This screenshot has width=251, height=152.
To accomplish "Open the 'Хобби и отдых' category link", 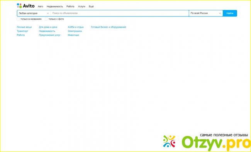I will pyautogui.click(x=76, y=27).
